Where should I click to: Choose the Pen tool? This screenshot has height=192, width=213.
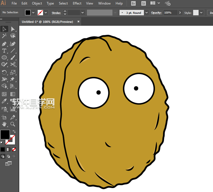click(x=4, y=44)
